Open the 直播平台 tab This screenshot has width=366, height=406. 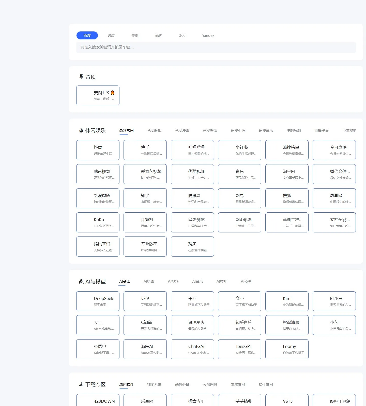tap(322, 130)
